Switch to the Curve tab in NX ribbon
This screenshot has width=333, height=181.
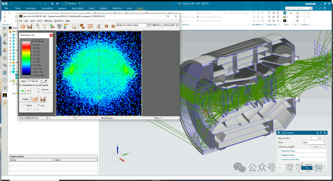91,8
